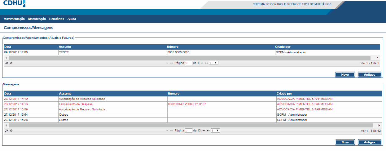Click search icon in Mensagens grid footer
The width and height of the screenshot is (386, 151).
click(6, 131)
